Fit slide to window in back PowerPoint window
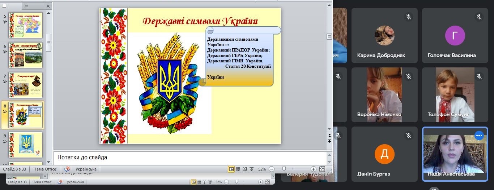 point(268,182)
